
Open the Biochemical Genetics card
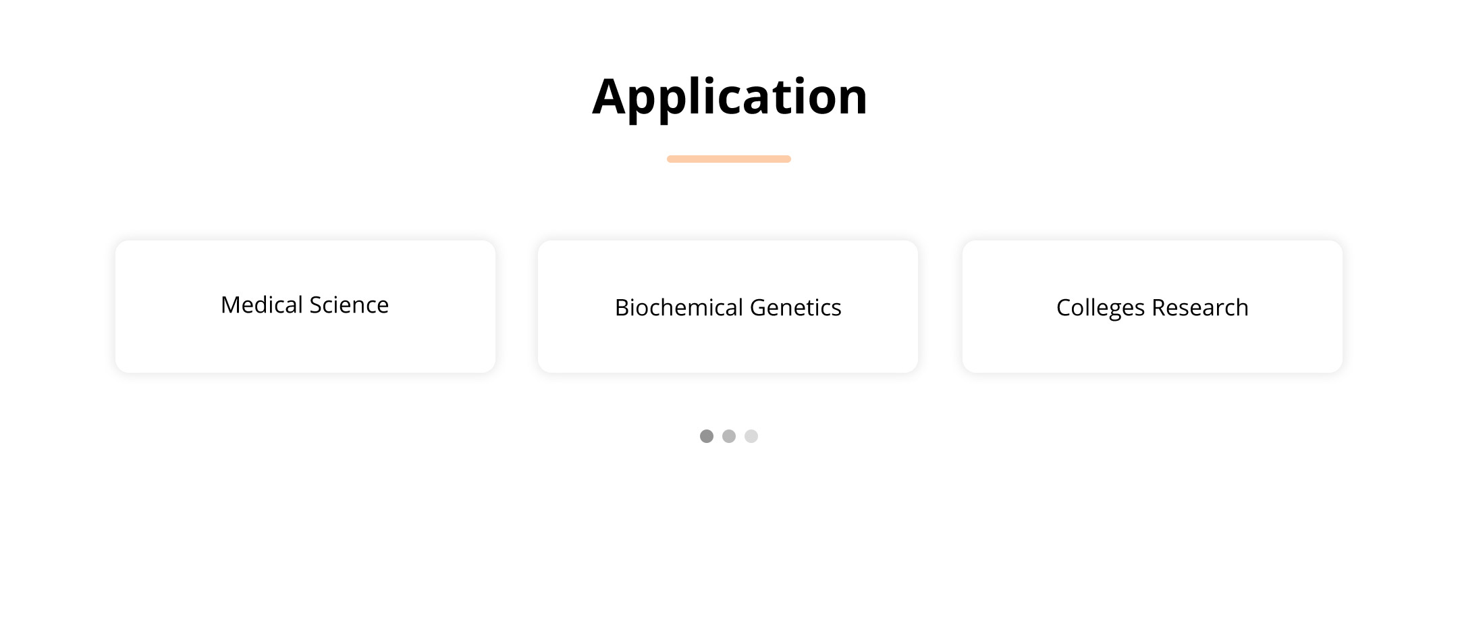tap(728, 306)
